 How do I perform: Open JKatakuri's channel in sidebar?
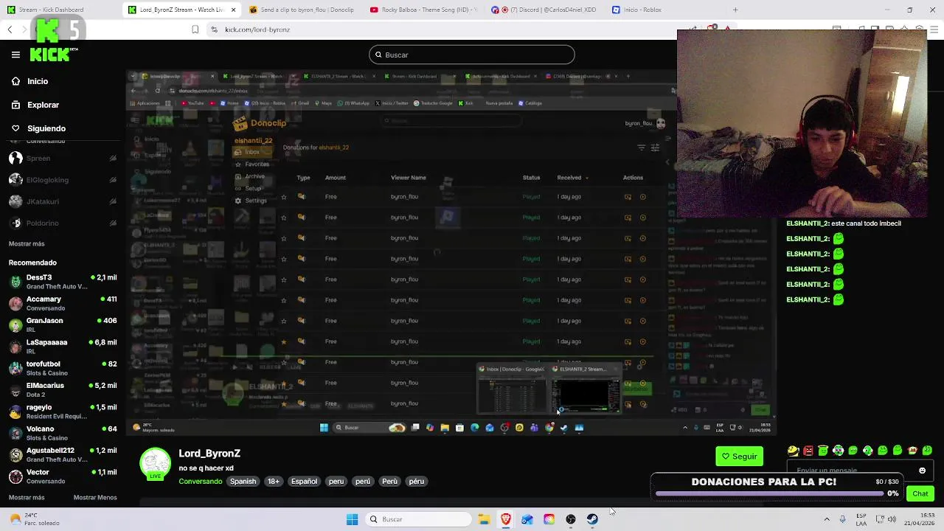(x=63, y=201)
